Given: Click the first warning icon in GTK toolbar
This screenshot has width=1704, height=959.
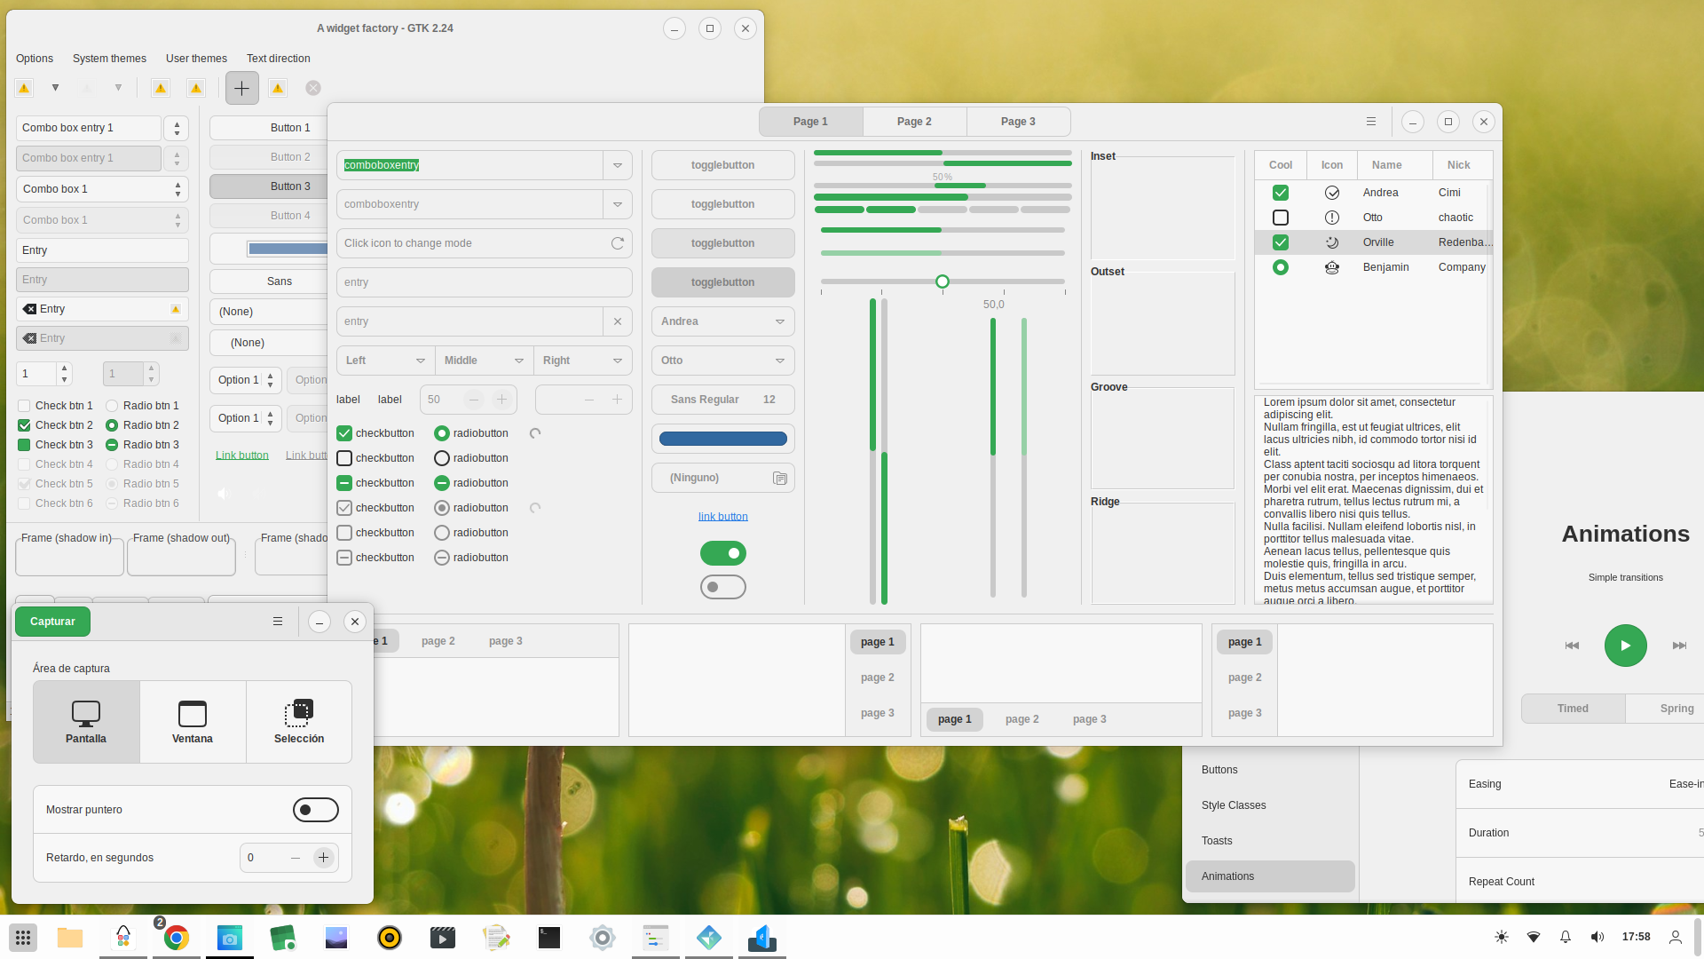Looking at the screenshot, I should (x=24, y=88).
